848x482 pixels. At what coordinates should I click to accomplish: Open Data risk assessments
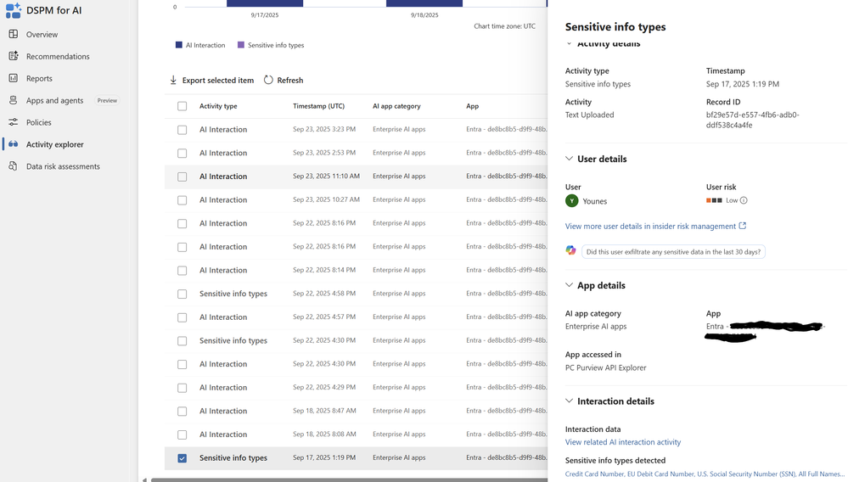(63, 166)
